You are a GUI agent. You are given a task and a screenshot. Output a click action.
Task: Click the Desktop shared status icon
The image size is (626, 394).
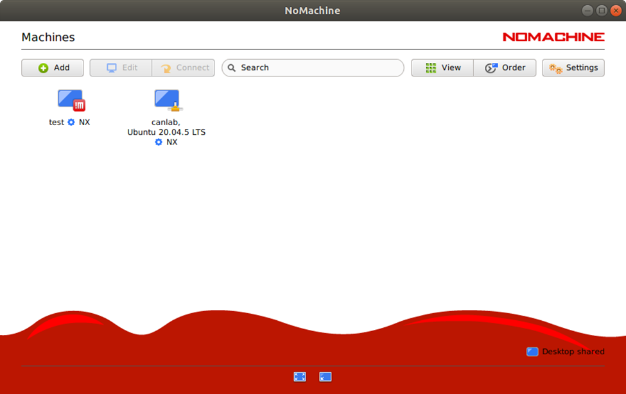(532, 352)
